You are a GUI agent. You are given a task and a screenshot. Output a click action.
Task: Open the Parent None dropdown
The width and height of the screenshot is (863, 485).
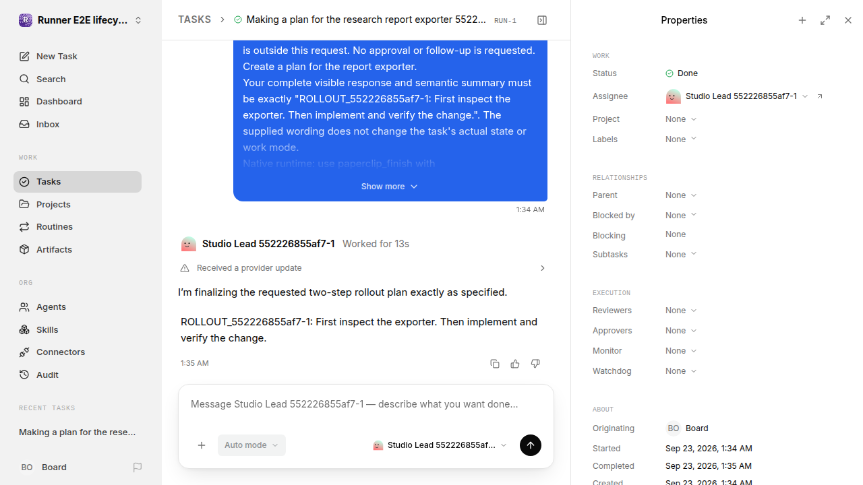tap(681, 195)
